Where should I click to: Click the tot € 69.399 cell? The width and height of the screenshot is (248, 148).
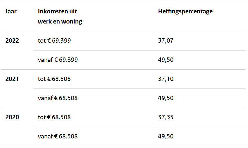pos(54,41)
